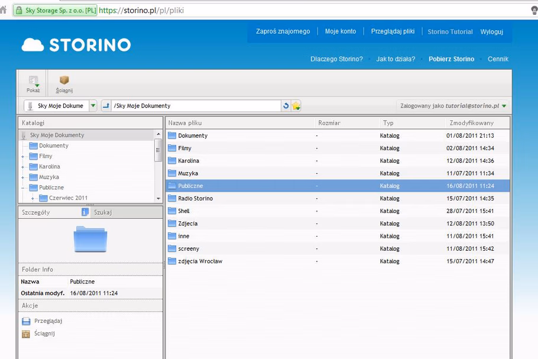Click the favorites star icon
538x359 pixels.
(x=296, y=106)
